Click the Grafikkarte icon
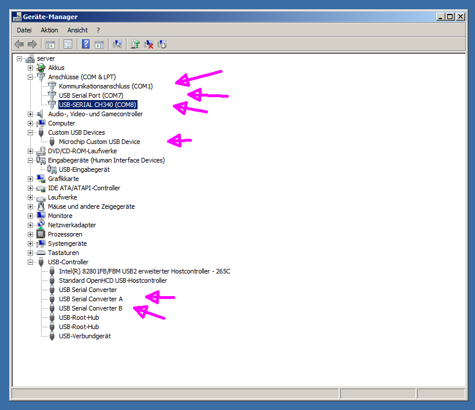 coord(41,179)
